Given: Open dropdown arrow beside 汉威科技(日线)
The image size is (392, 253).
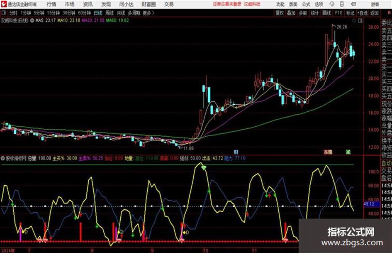Looking at the screenshot, I should (x=32, y=20).
